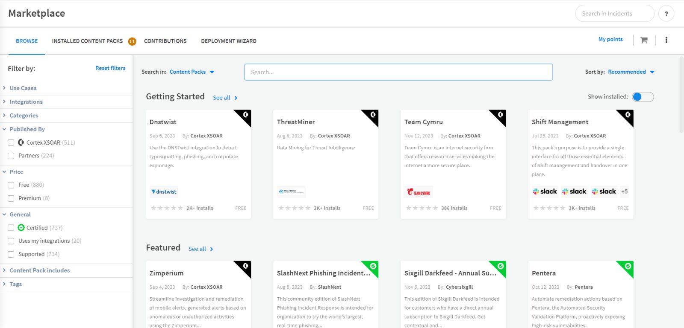Click See all next to Featured

click(200, 249)
